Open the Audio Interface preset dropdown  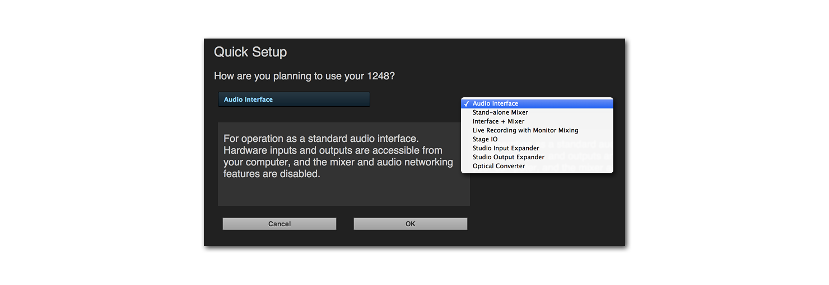click(x=294, y=99)
